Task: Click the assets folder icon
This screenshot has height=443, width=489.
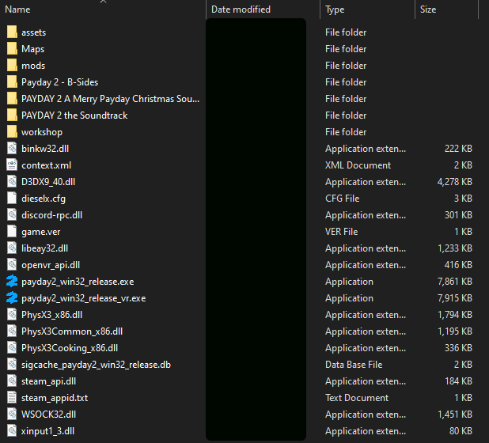Action: coord(12,32)
